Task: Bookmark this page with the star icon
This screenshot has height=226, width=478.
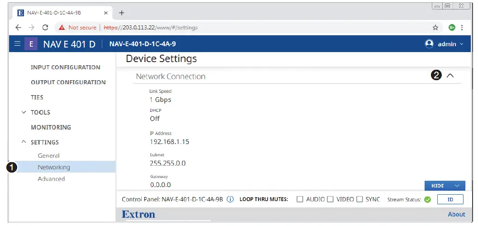Action: pyautogui.click(x=435, y=28)
